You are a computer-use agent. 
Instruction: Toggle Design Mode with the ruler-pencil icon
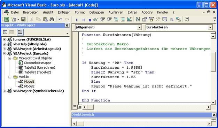point(129,19)
